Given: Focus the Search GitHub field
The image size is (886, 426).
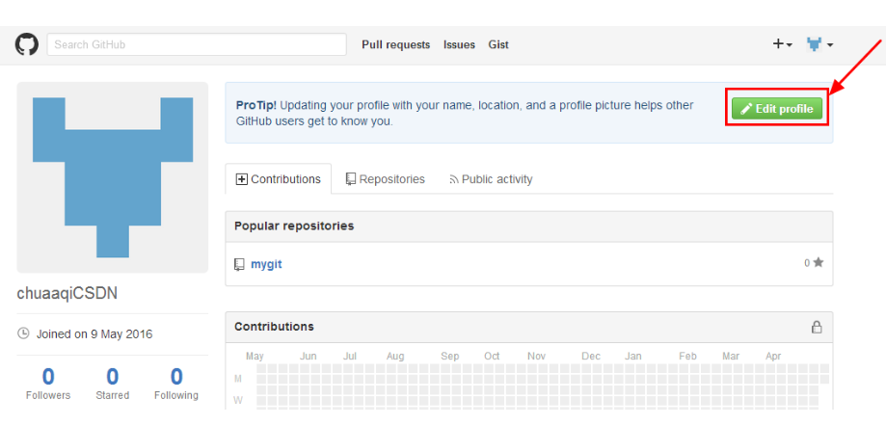Looking at the screenshot, I should (x=197, y=44).
